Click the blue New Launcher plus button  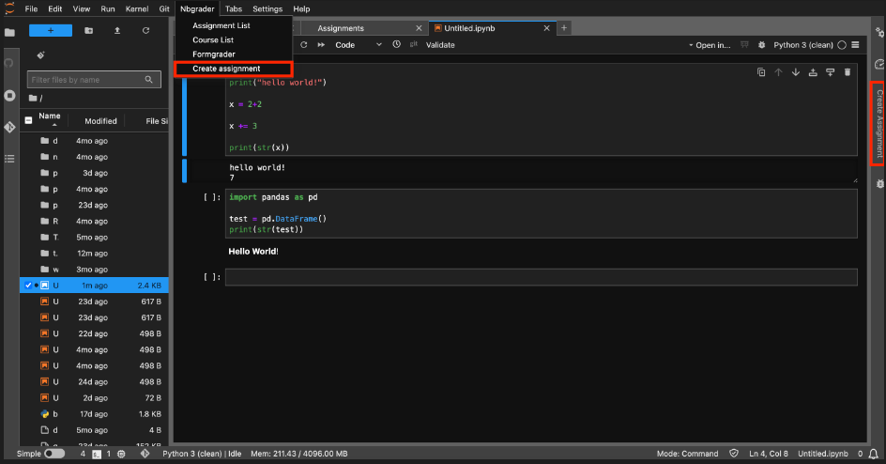51,30
